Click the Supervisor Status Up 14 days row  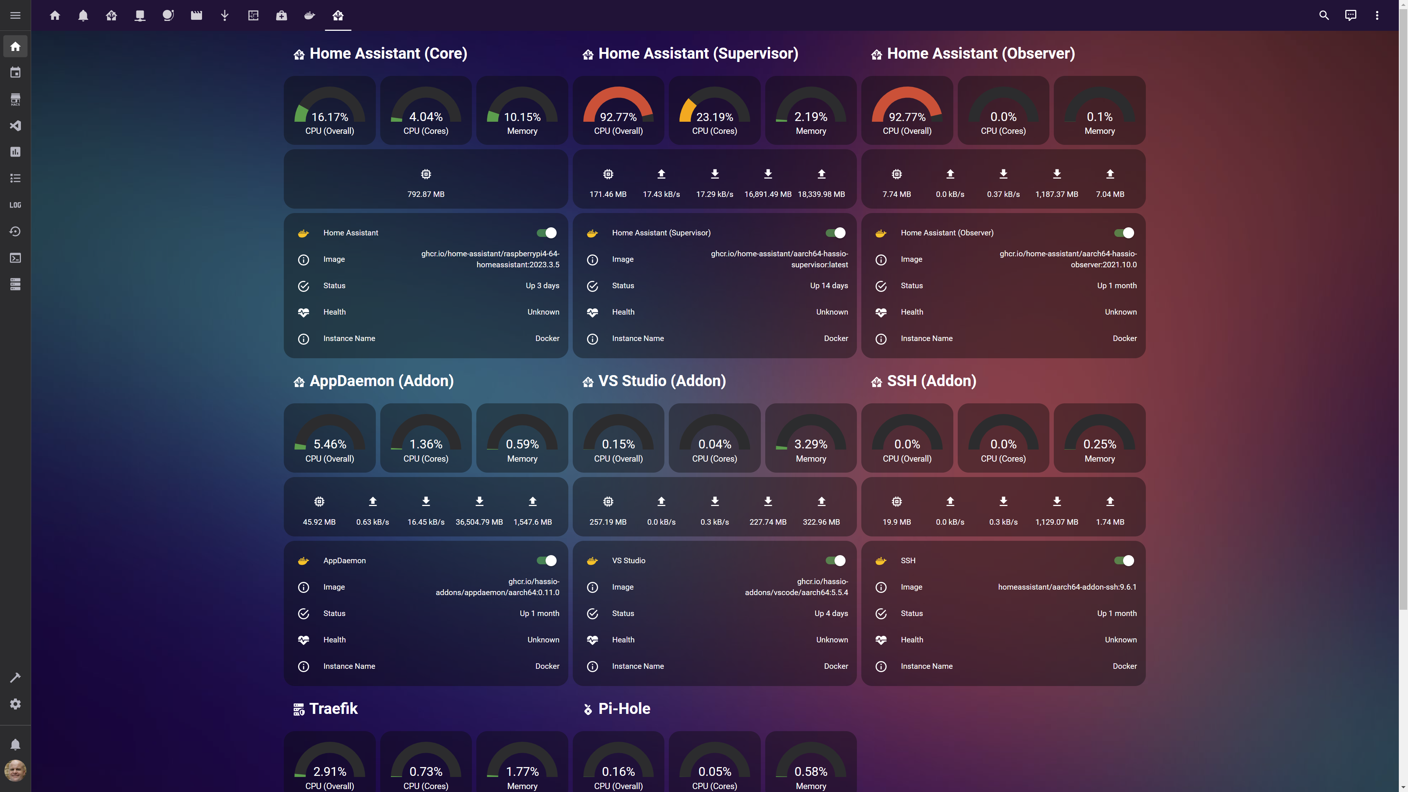(714, 286)
